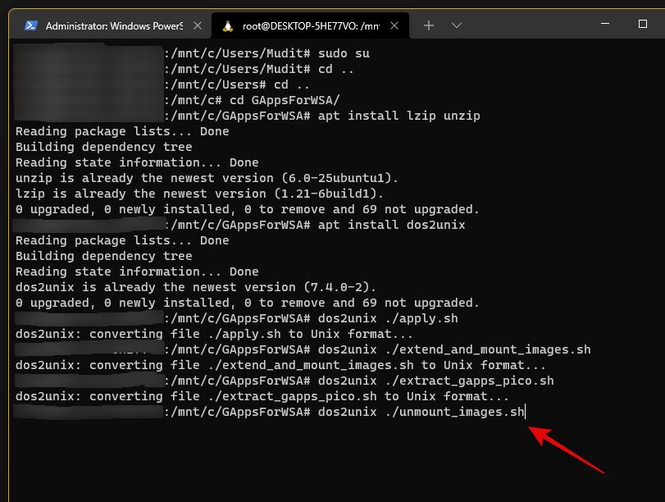Screen dimensions: 665x502
Task: Switch to Administrator: Windows PowerShell tab
Action: tap(111, 25)
